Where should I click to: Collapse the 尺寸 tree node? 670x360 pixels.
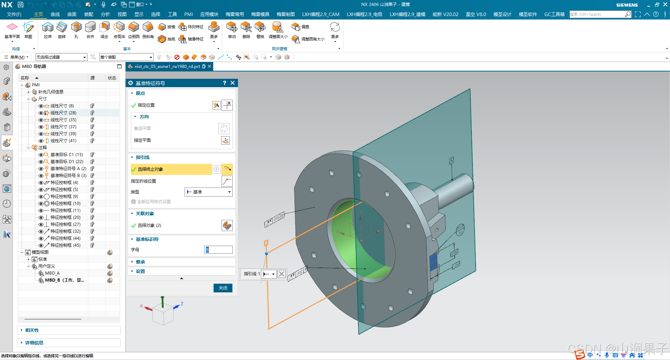pos(29,99)
